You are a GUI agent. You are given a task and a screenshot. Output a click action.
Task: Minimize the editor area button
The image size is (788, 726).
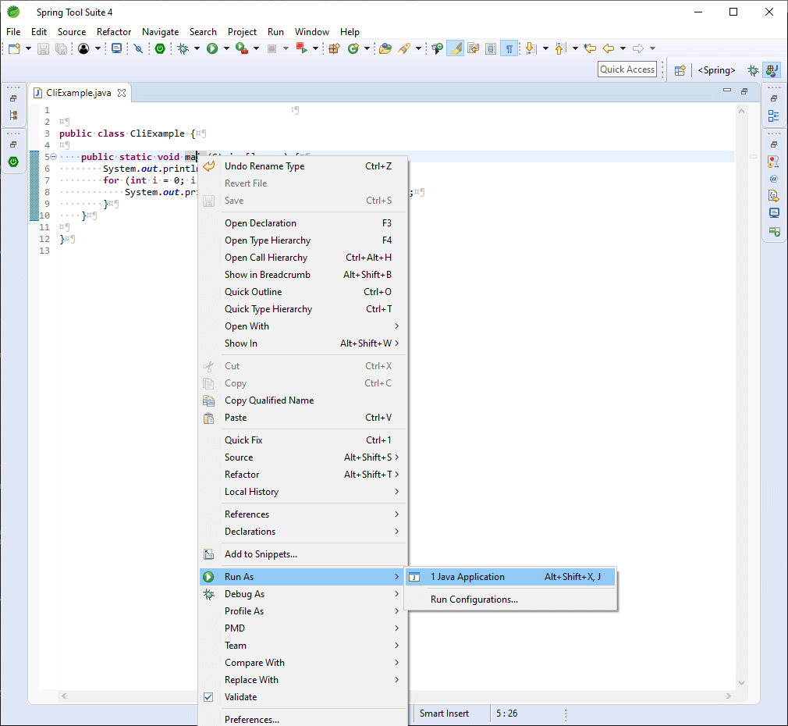pyautogui.click(x=726, y=91)
